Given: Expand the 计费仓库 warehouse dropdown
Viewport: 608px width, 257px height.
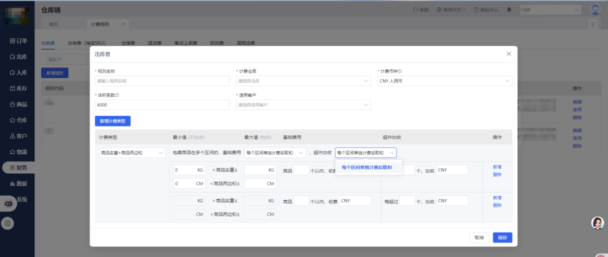Looking at the screenshot, I should (303, 81).
